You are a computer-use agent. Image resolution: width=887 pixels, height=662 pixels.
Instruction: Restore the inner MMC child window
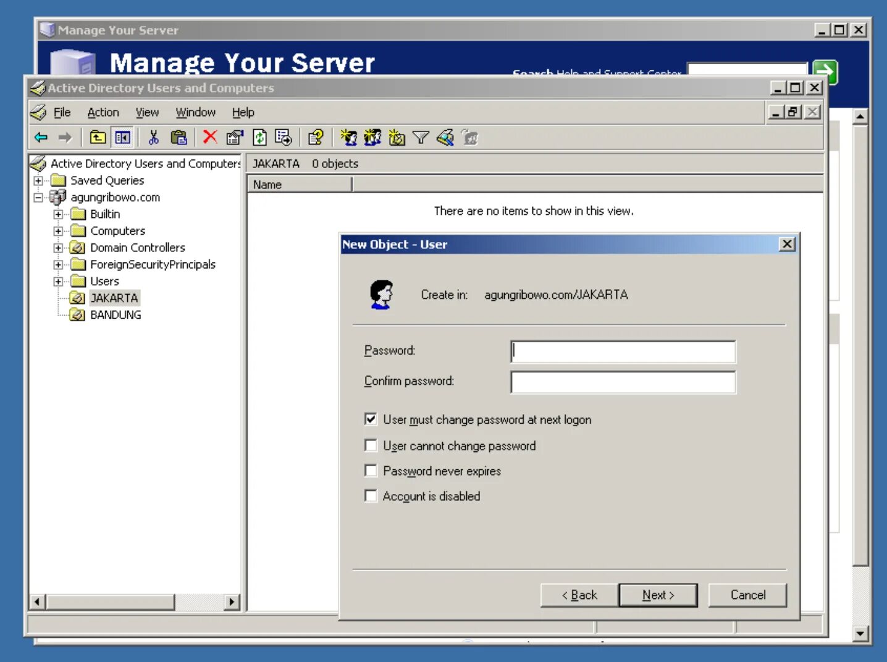794,112
